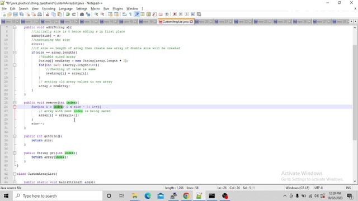Viewport: 358px width, 201px height.
Task: Open the Document Map panel icon
Action: coord(149,14)
